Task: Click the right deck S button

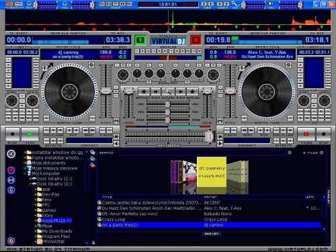Action: coord(289,65)
